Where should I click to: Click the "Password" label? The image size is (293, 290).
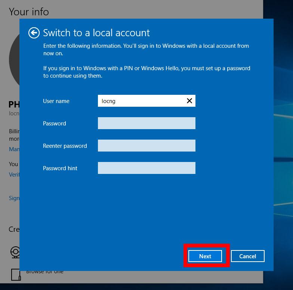55,123
